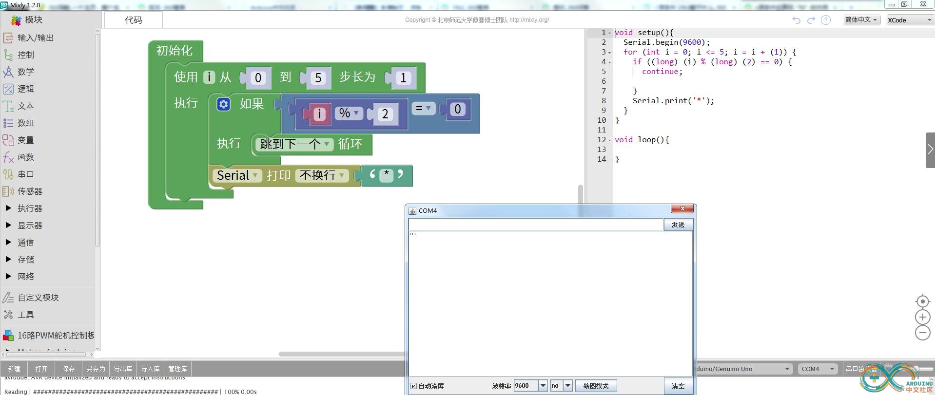Click 另存为 in the bottom toolbar
Viewport: 935px width, 395px height.
pos(96,369)
